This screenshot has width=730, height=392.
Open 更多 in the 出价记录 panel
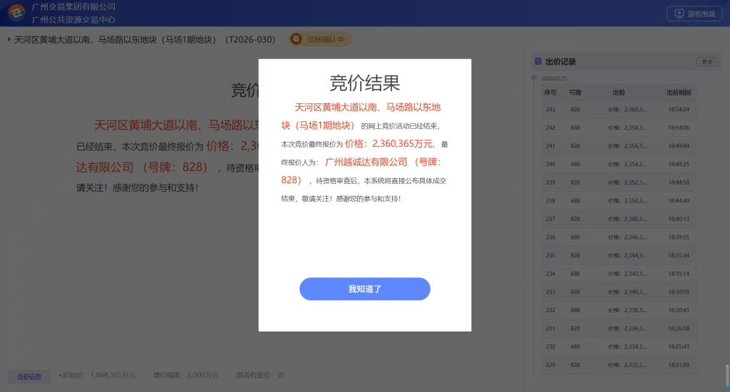706,62
